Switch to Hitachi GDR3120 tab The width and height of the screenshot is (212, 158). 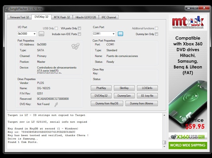pyautogui.click(x=86, y=17)
